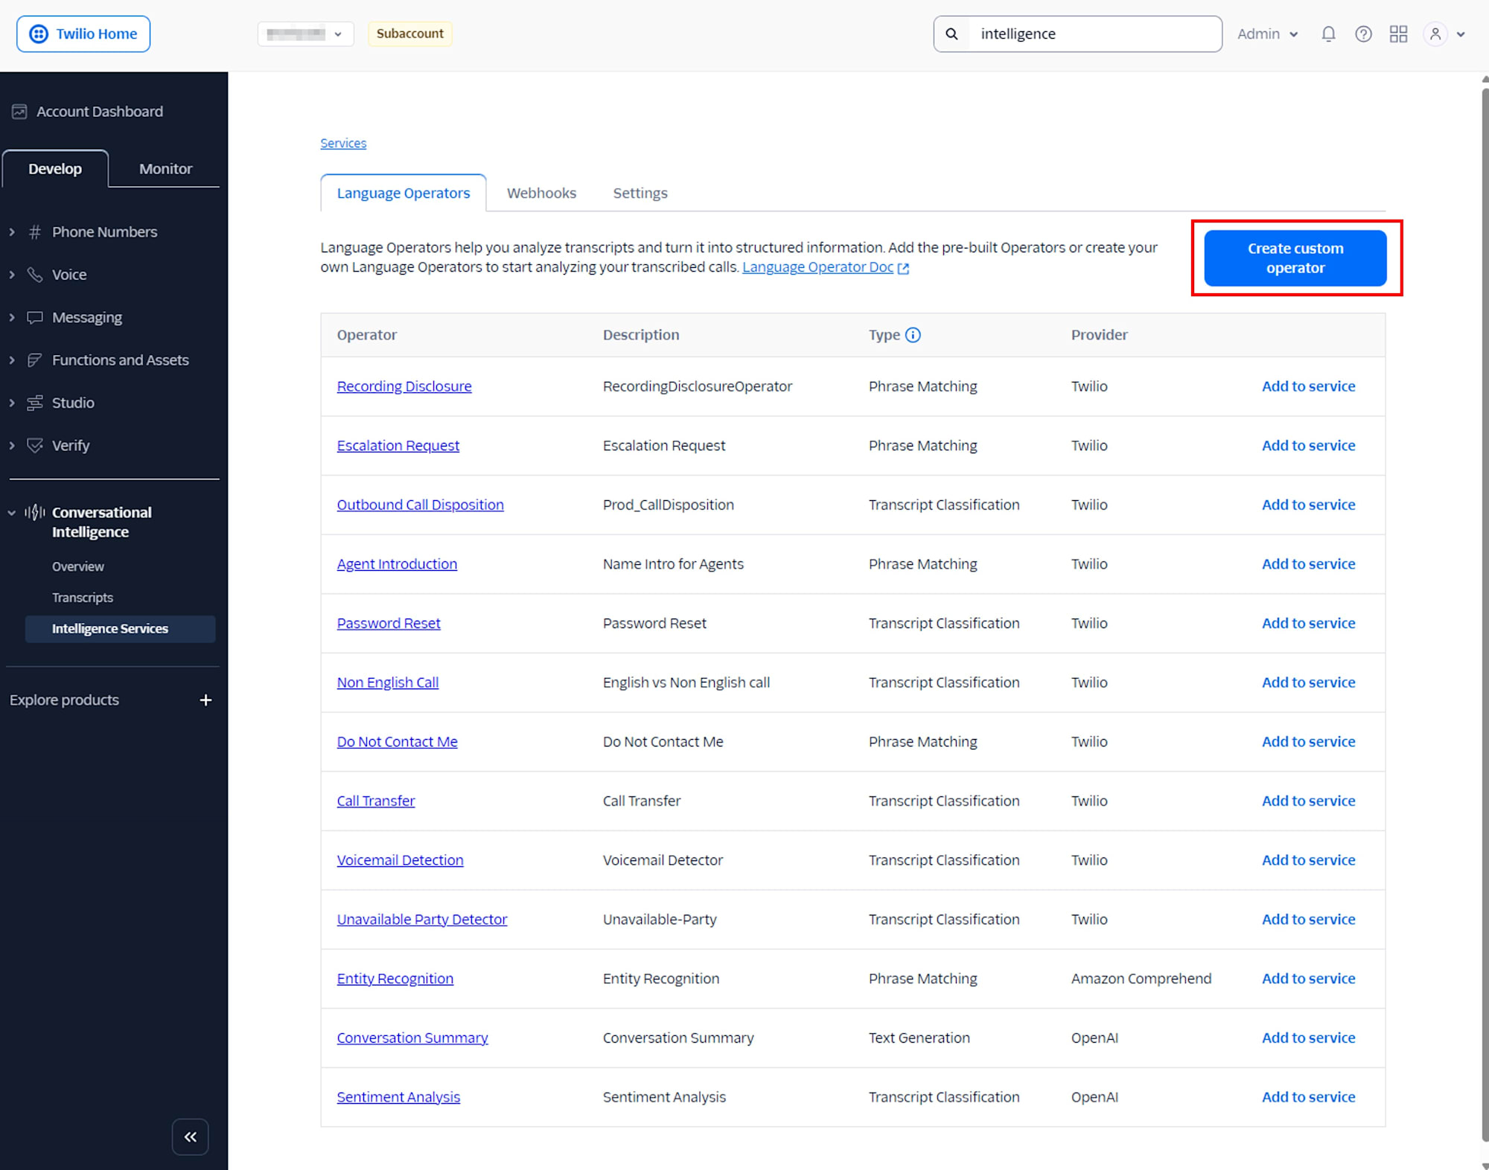Open the user avatar menu
This screenshot has height=1170, width=1489.
[x=1435, y=33]
